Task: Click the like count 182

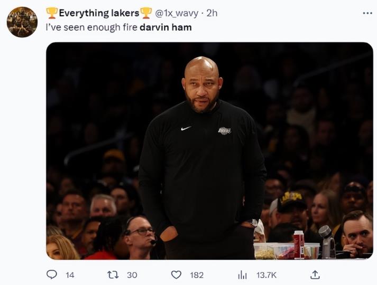Action: coord(197,275)
